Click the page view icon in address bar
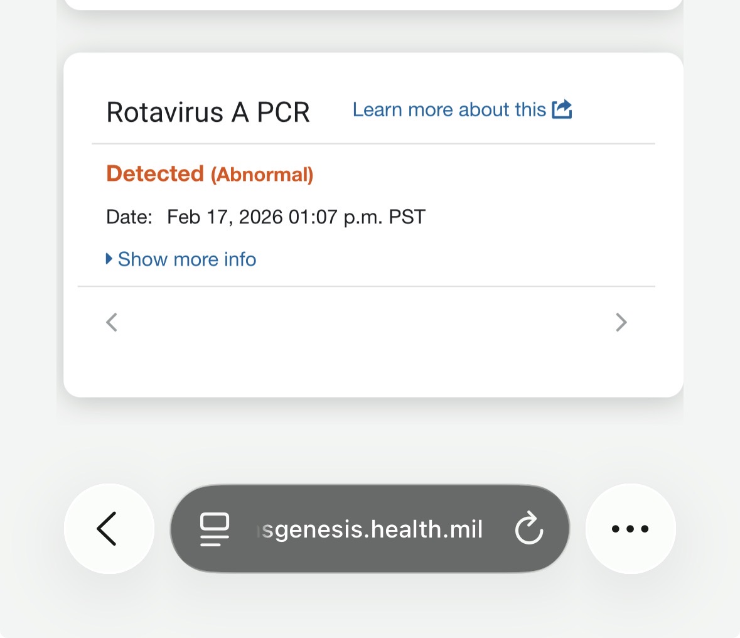 [214, 529]
